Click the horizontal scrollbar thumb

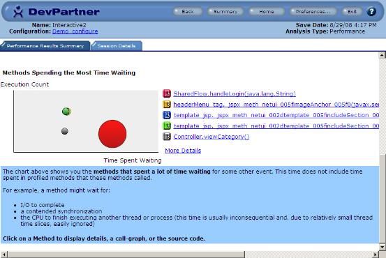click(x=126, y=255)
